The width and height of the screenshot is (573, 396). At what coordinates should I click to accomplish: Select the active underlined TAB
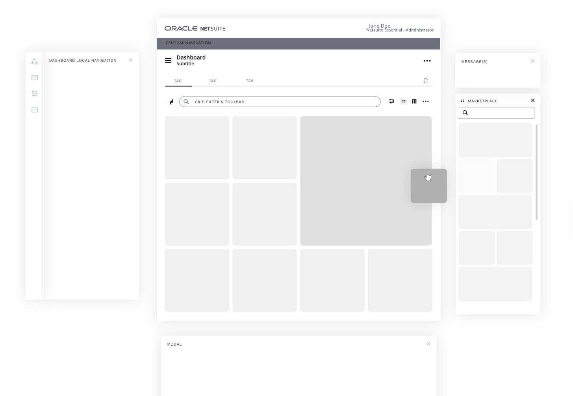tap(178, 81)
